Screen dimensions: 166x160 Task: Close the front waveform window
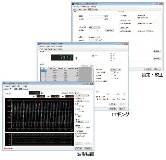(92, 84)
